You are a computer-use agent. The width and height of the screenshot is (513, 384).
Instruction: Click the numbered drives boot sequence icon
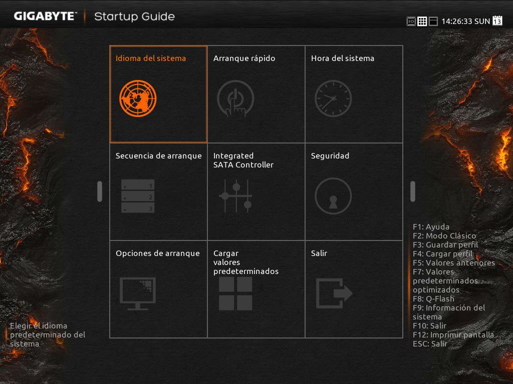click(138, 196)
